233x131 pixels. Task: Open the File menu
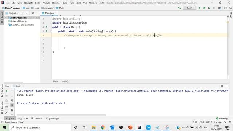click(8, 3)
